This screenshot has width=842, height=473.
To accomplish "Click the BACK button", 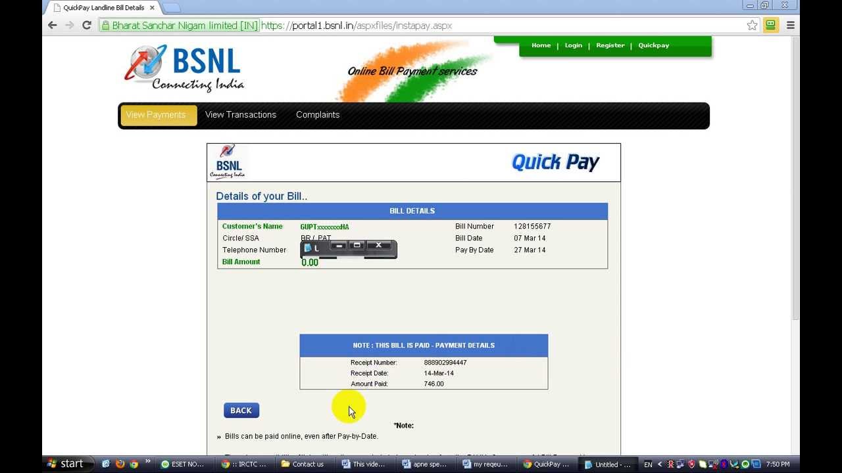I will [x=241, y=411].
